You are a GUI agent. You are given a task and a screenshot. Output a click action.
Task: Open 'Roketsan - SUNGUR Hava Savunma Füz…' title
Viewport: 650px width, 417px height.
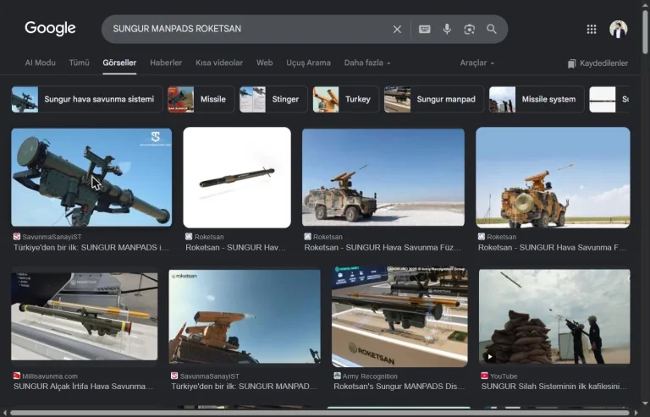(383, 248)
